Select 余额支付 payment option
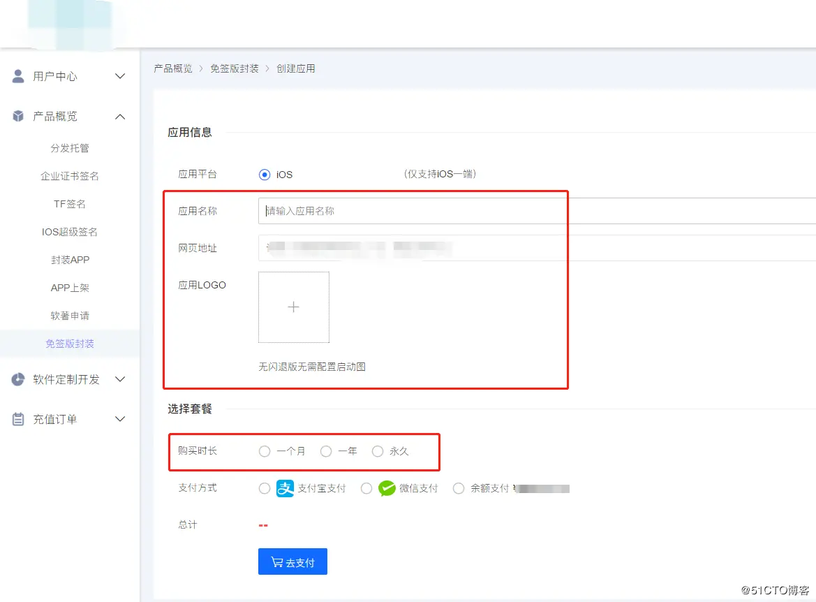The width and height of the screenshot is (816, 602). [459, 488]
